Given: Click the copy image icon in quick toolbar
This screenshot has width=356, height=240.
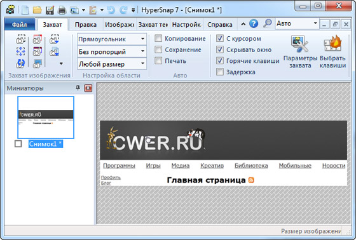Looking at the screenshot, I should pyautogui.click(x=74, y=10).
